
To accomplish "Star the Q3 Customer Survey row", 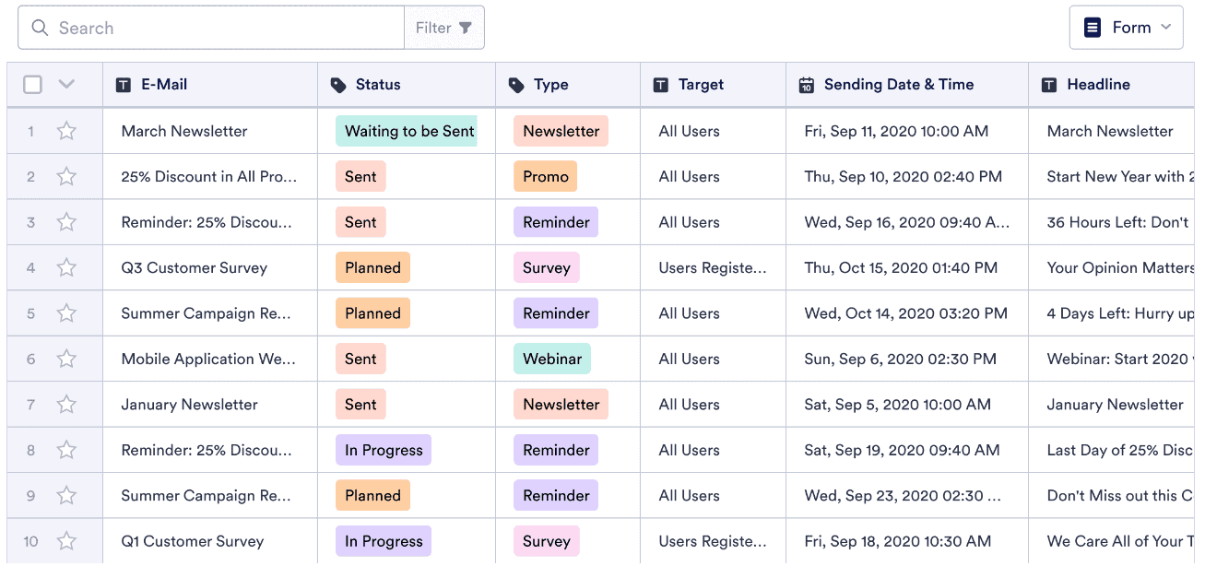I will [66, 268].
